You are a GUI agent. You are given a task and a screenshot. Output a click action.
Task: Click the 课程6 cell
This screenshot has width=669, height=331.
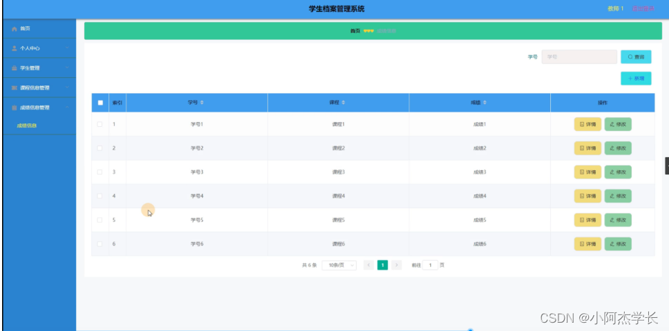click(x=338, y=244)
